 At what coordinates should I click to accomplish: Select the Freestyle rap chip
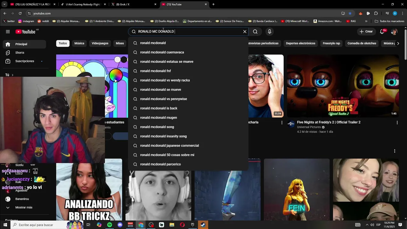pos(331,43)
